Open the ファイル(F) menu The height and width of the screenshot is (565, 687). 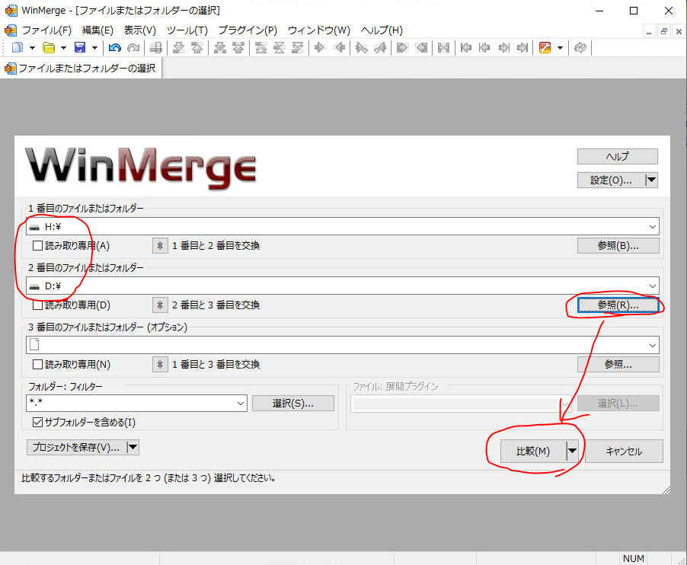click(46, 30)
